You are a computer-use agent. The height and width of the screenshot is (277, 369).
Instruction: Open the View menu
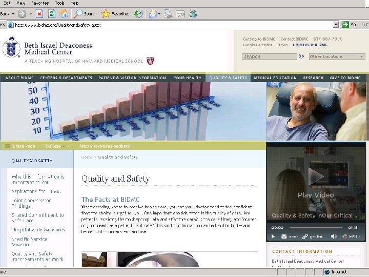21,3
